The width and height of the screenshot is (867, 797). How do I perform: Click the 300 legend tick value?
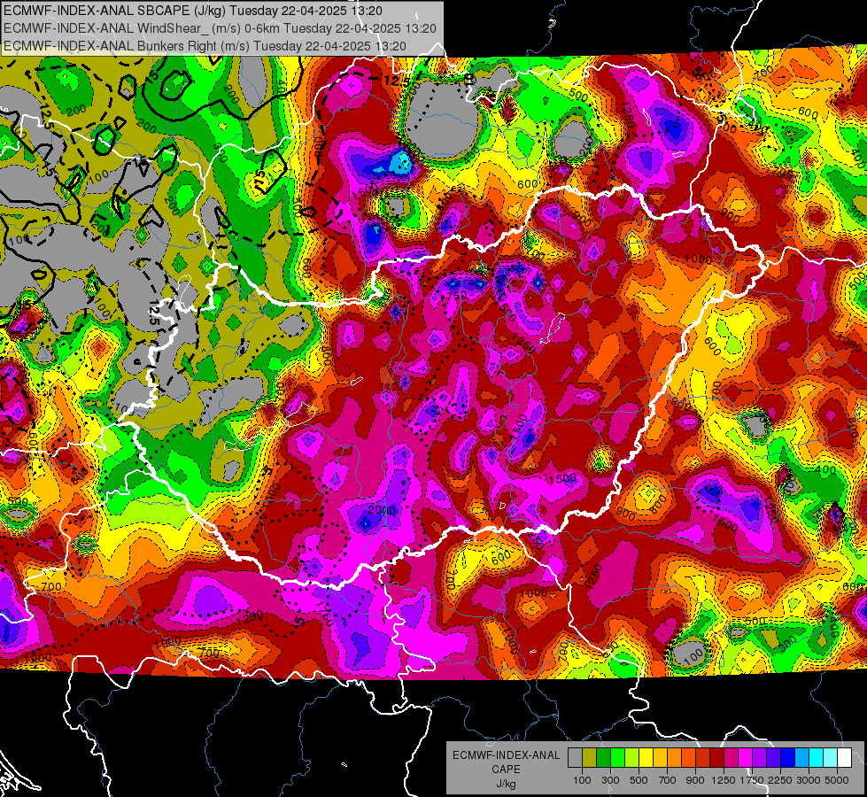coord(610,780)
